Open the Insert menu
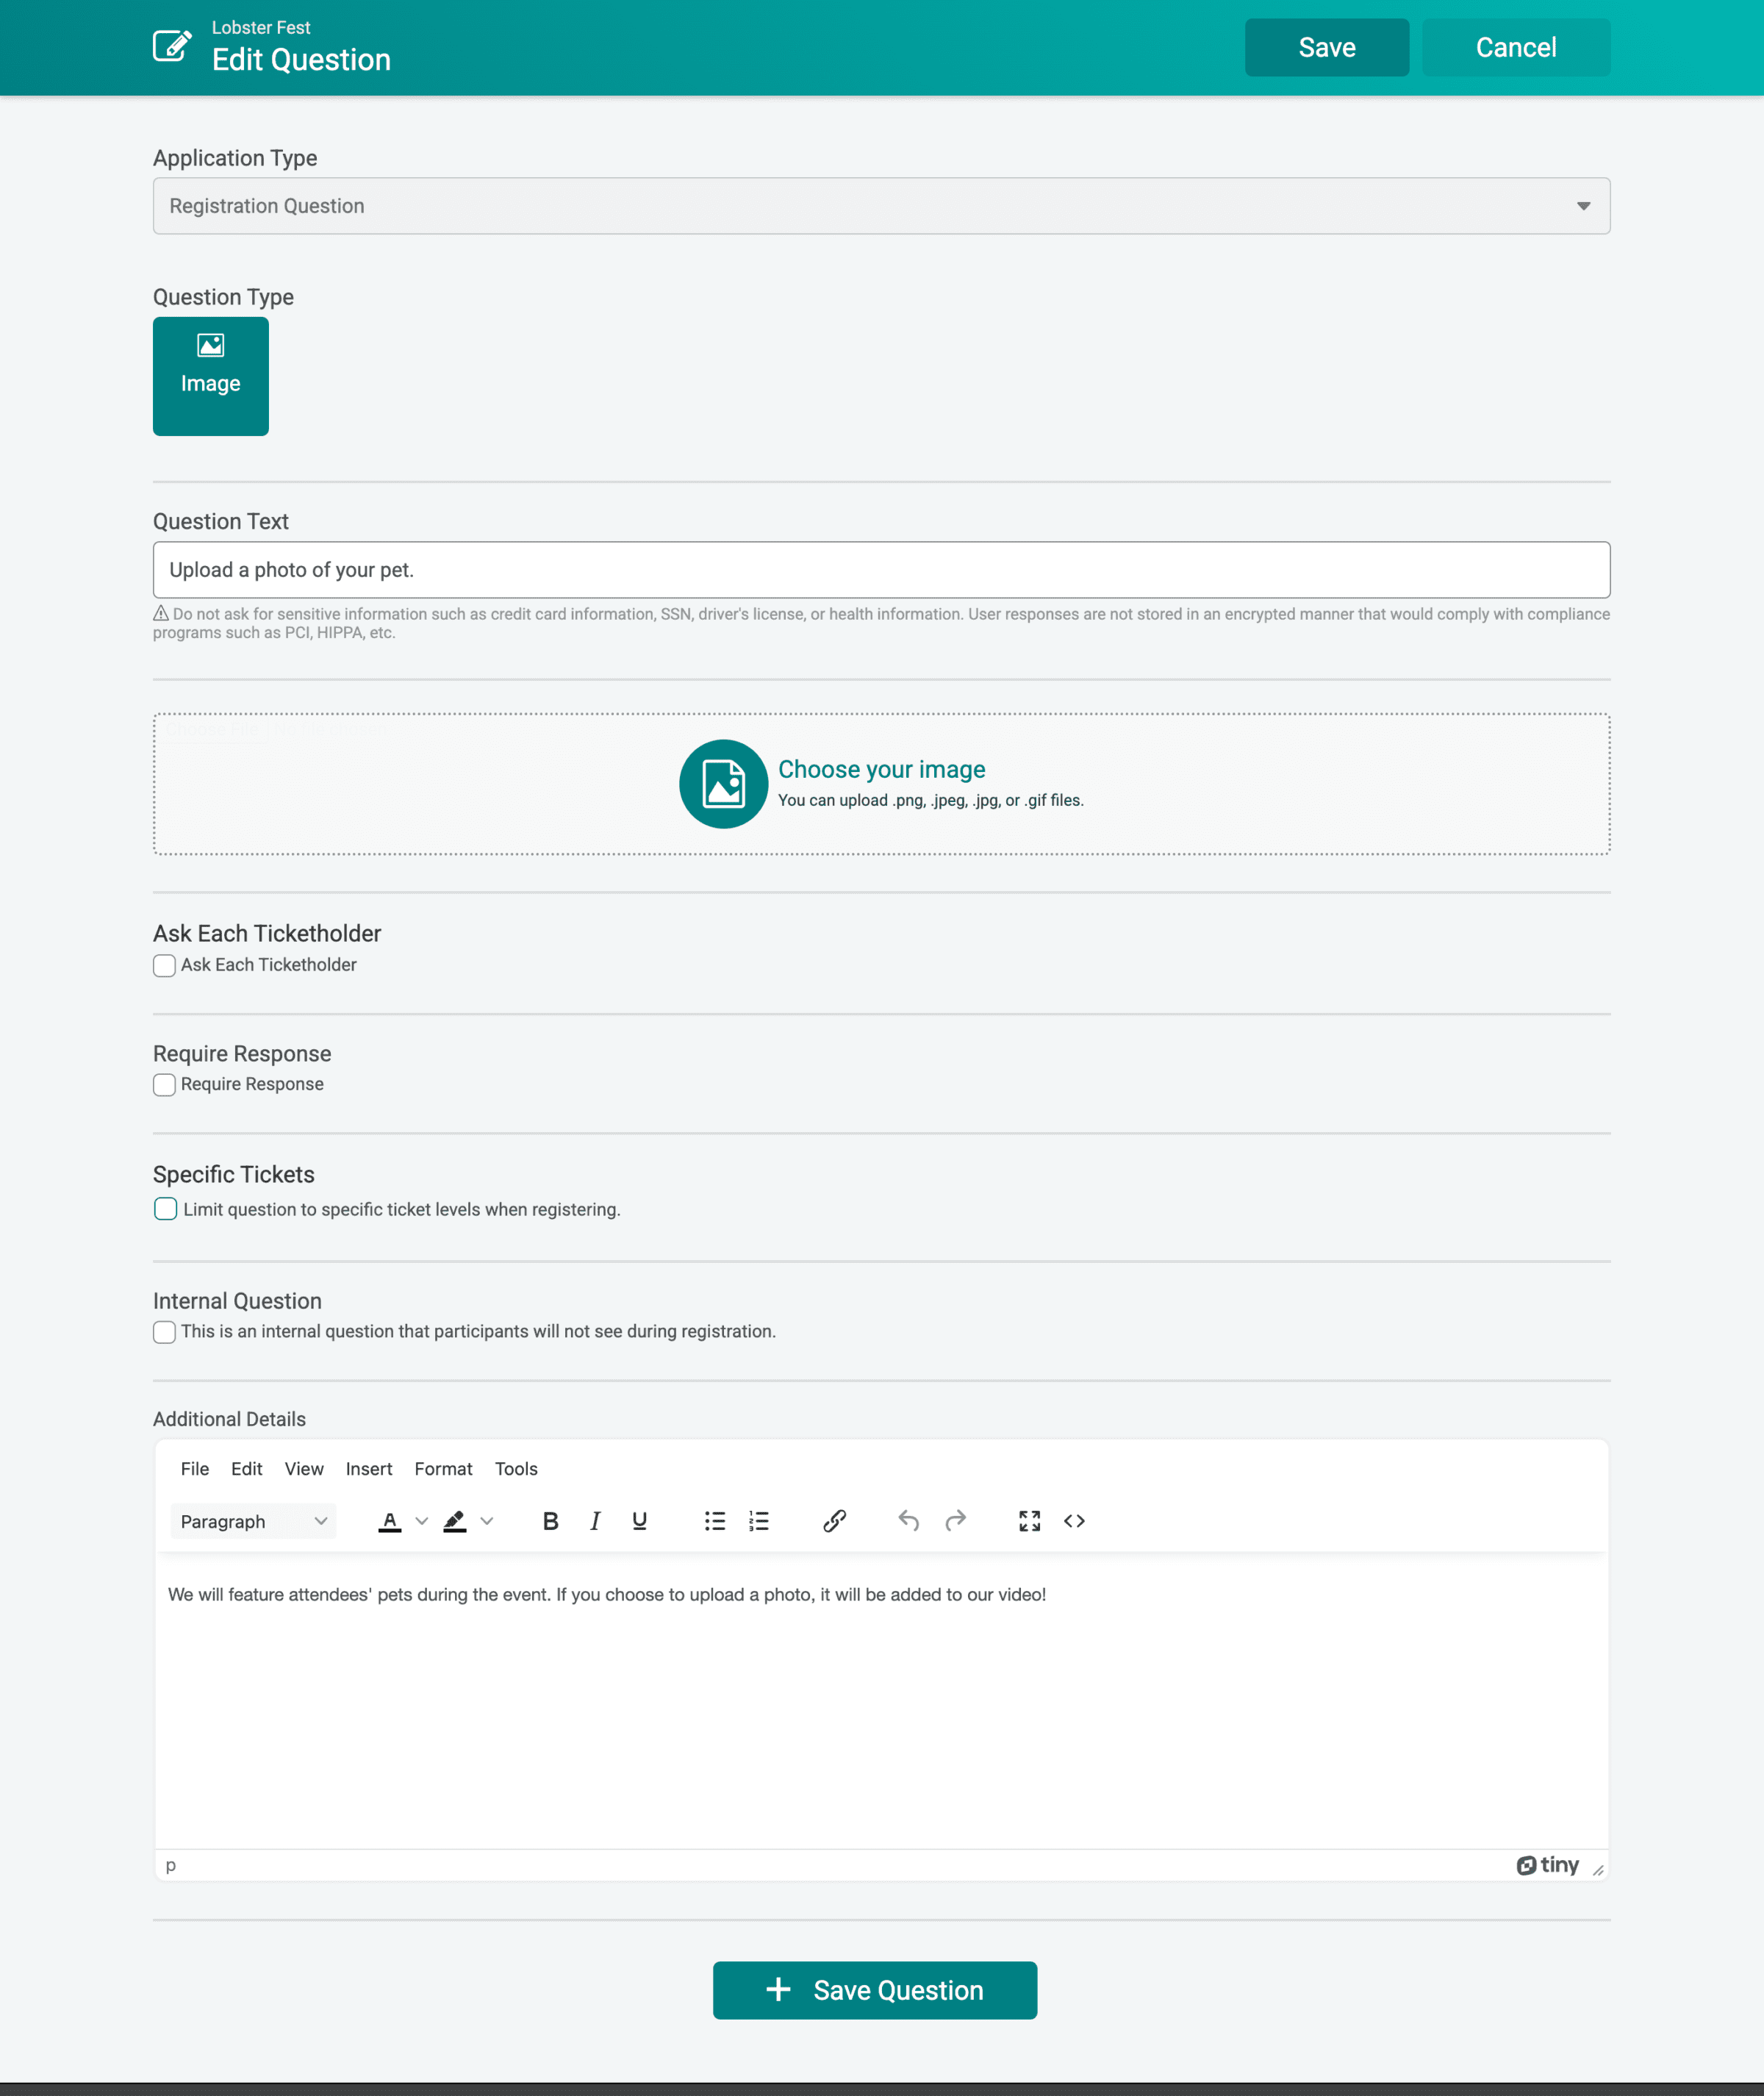Screen dimensions: 1764x2096 coord(368,1468)
